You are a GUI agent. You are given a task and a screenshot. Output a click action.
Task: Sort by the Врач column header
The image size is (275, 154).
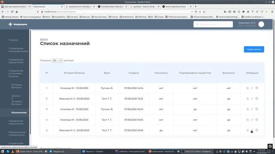[x=107, y=73]
